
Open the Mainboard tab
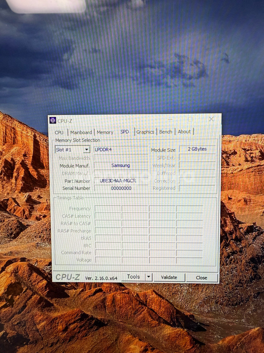(x=81, y=132)
